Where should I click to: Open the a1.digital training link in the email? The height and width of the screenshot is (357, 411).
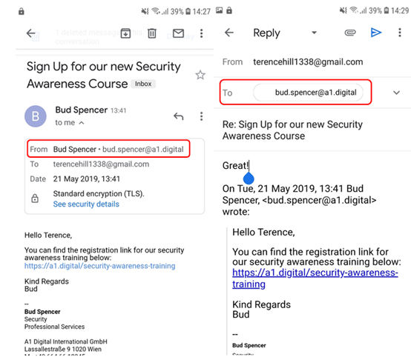tap(100, 266)
